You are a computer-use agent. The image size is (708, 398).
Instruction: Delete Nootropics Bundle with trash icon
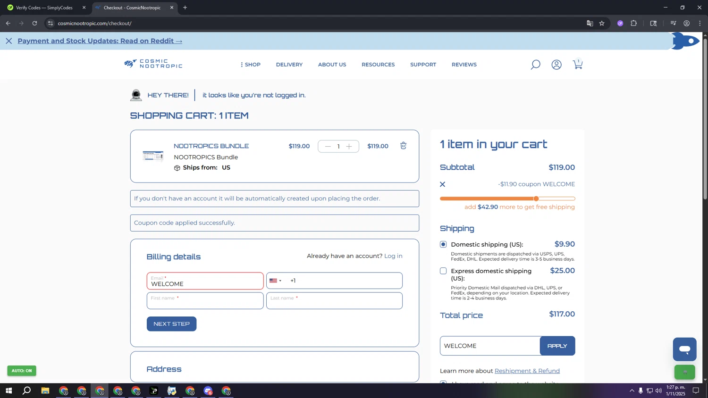(x=404, y=146)
